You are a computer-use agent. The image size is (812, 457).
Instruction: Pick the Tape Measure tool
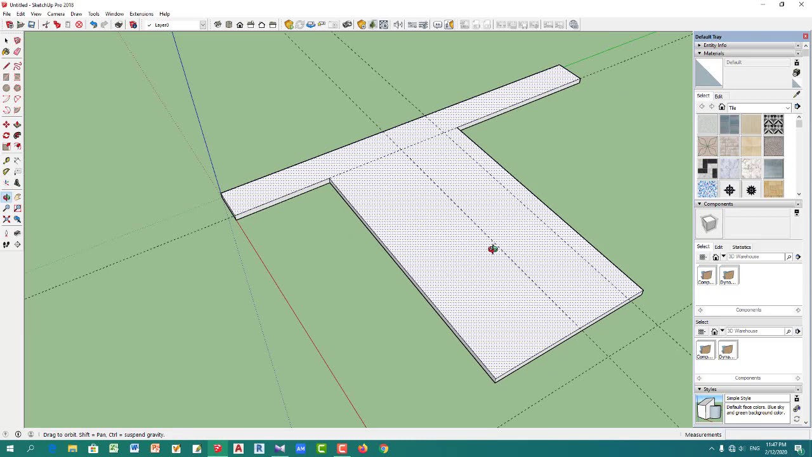[6, 161]
